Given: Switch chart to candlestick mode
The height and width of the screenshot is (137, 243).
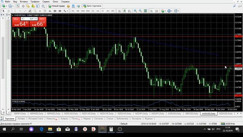Looking at the screenshot, I should [125, 11].
